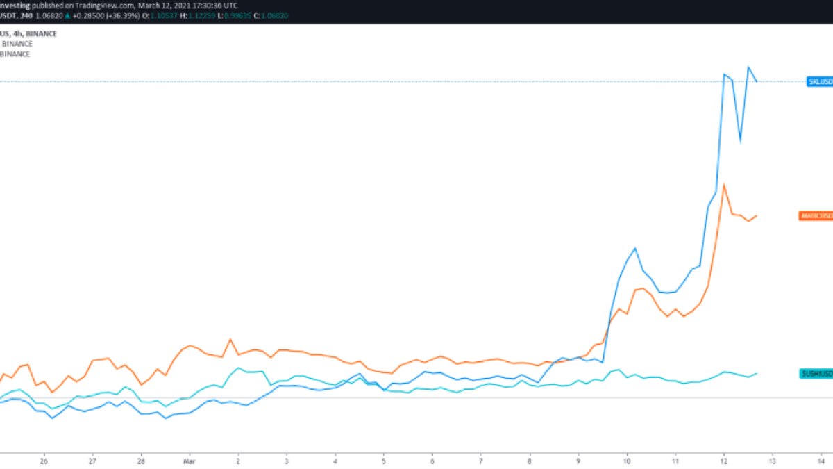Click date 26 on the time axis
833x469 pixels.
pos(44,461)
